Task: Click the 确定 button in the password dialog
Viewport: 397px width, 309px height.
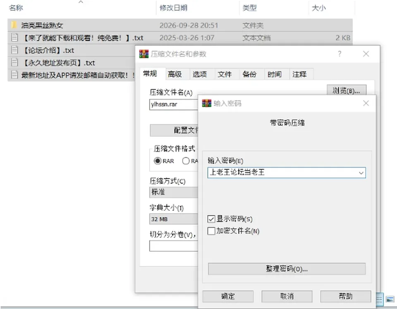Action: [228, 296]
